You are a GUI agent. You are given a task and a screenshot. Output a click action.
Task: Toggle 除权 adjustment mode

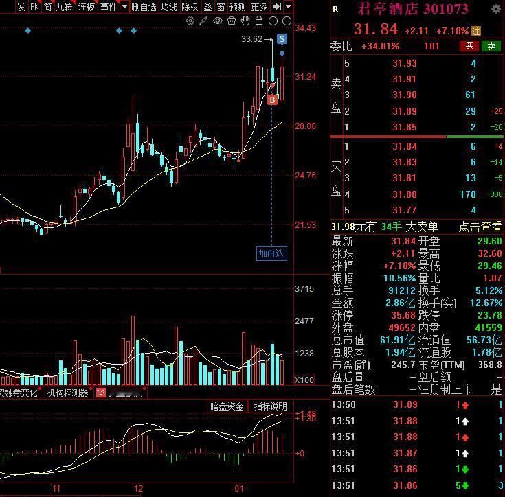[x=190, y=6]
